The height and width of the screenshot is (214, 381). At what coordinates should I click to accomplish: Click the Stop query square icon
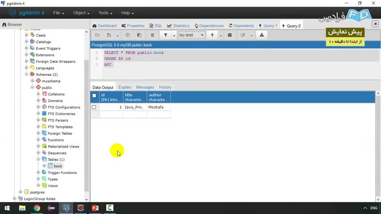pos(230,35)
